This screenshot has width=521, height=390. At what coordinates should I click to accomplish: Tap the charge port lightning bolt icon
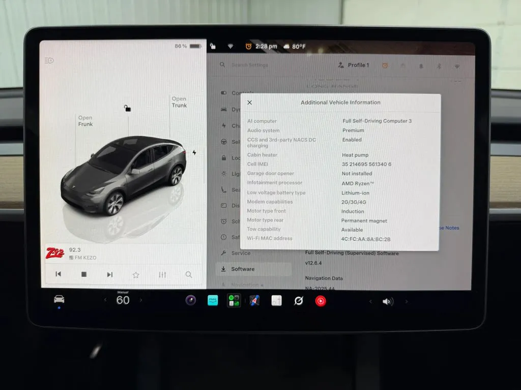coord(194,152)
